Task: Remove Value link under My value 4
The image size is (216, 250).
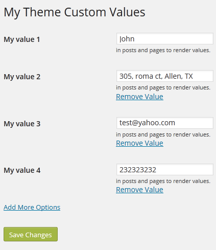Action: click(x=139, y=190)
